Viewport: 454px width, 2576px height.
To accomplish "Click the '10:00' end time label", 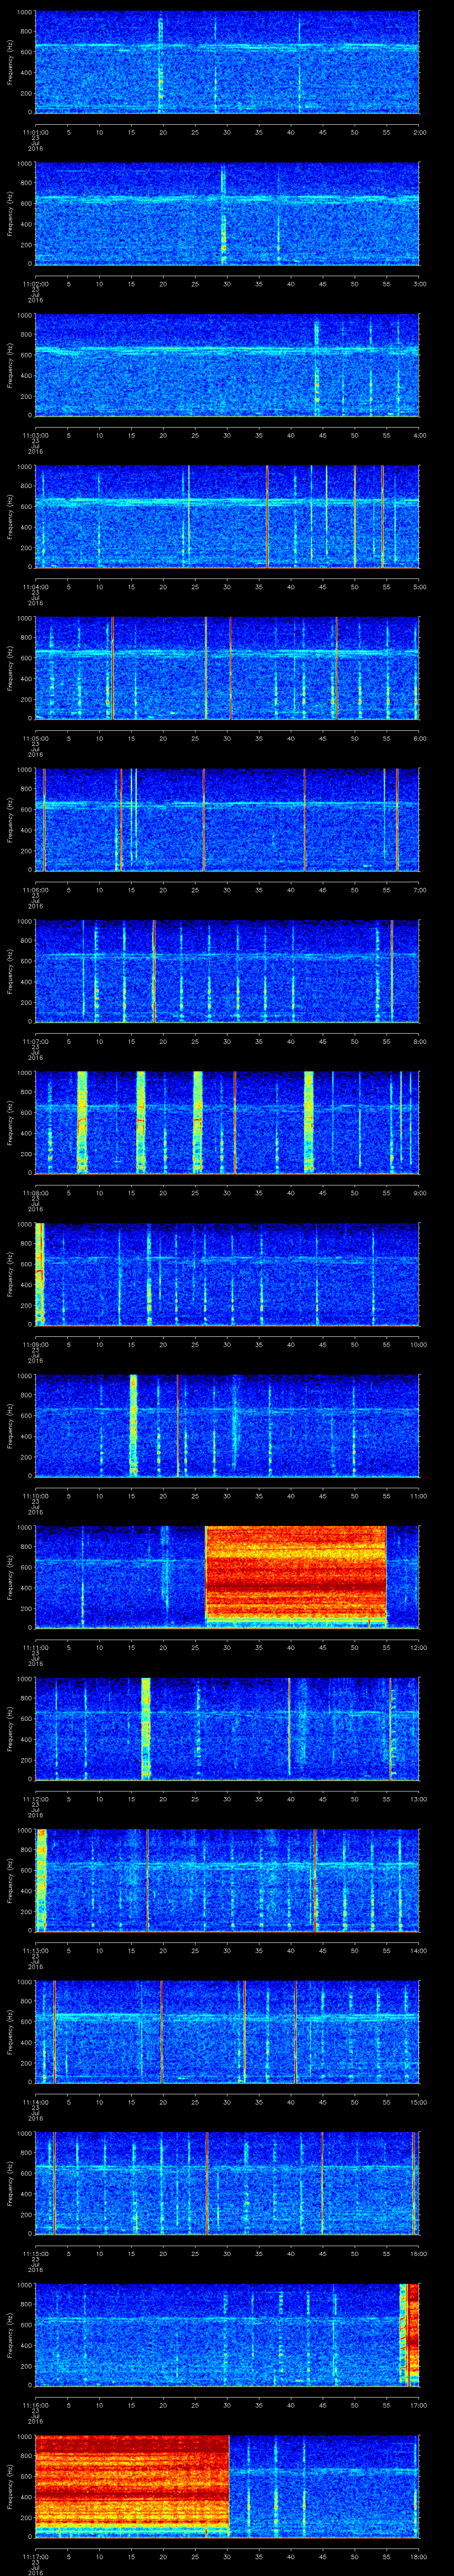I will pyautogui.click(x=419, y=1344).
